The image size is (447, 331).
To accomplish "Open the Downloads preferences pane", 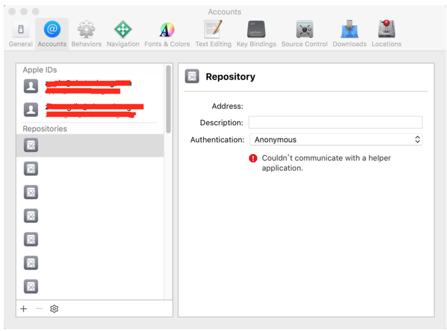I will click(x=350, y=34).
